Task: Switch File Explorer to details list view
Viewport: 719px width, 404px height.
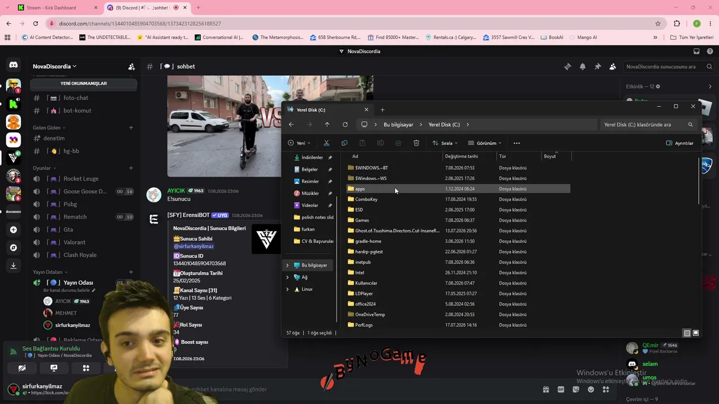Action: [687, 333]
